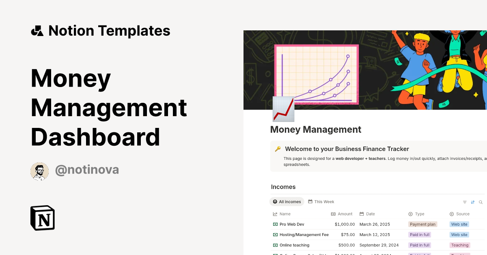487x255 pixels.
Task: Click the money icon in the Amount column header
Action: [x=332, y=214]
